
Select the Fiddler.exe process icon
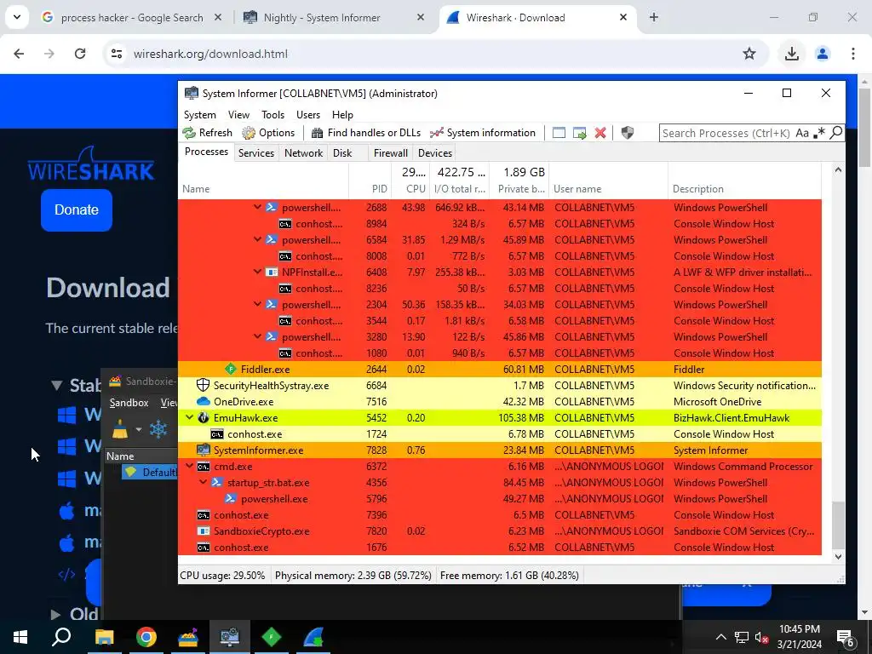pyautogui.click(x=230, y=370)
